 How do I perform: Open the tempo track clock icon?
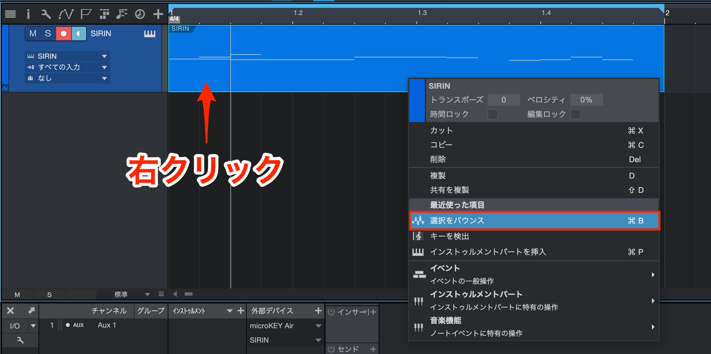coord(140,14)
